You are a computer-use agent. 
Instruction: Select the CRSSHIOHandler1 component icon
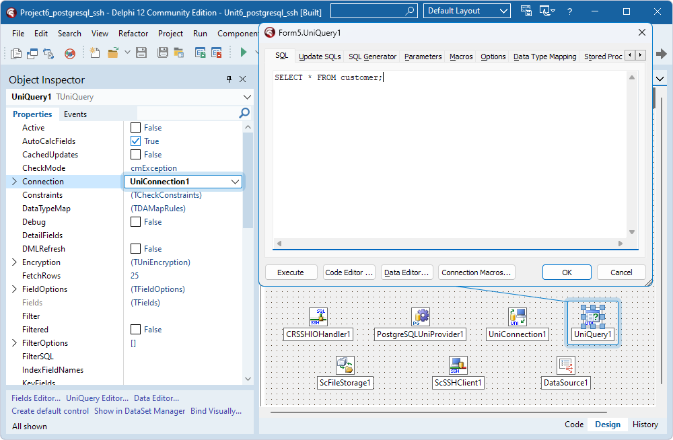point(318,317)
